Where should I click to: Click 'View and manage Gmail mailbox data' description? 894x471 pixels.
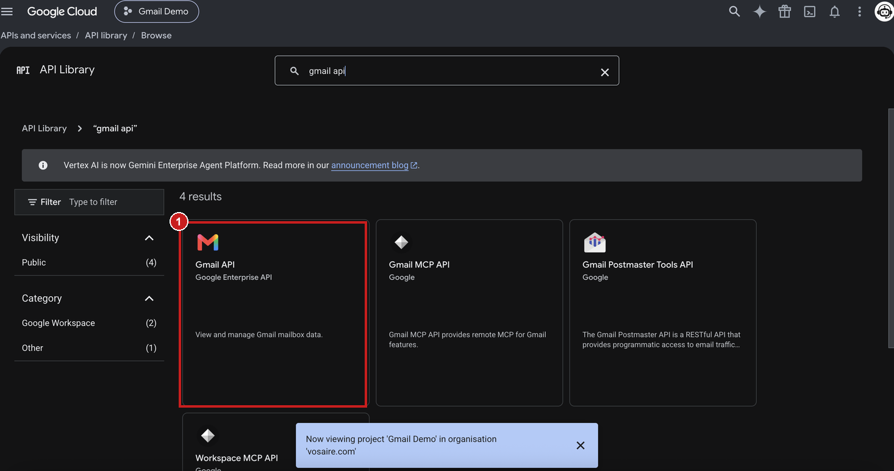pyautogui.click(x=259, y=335)
